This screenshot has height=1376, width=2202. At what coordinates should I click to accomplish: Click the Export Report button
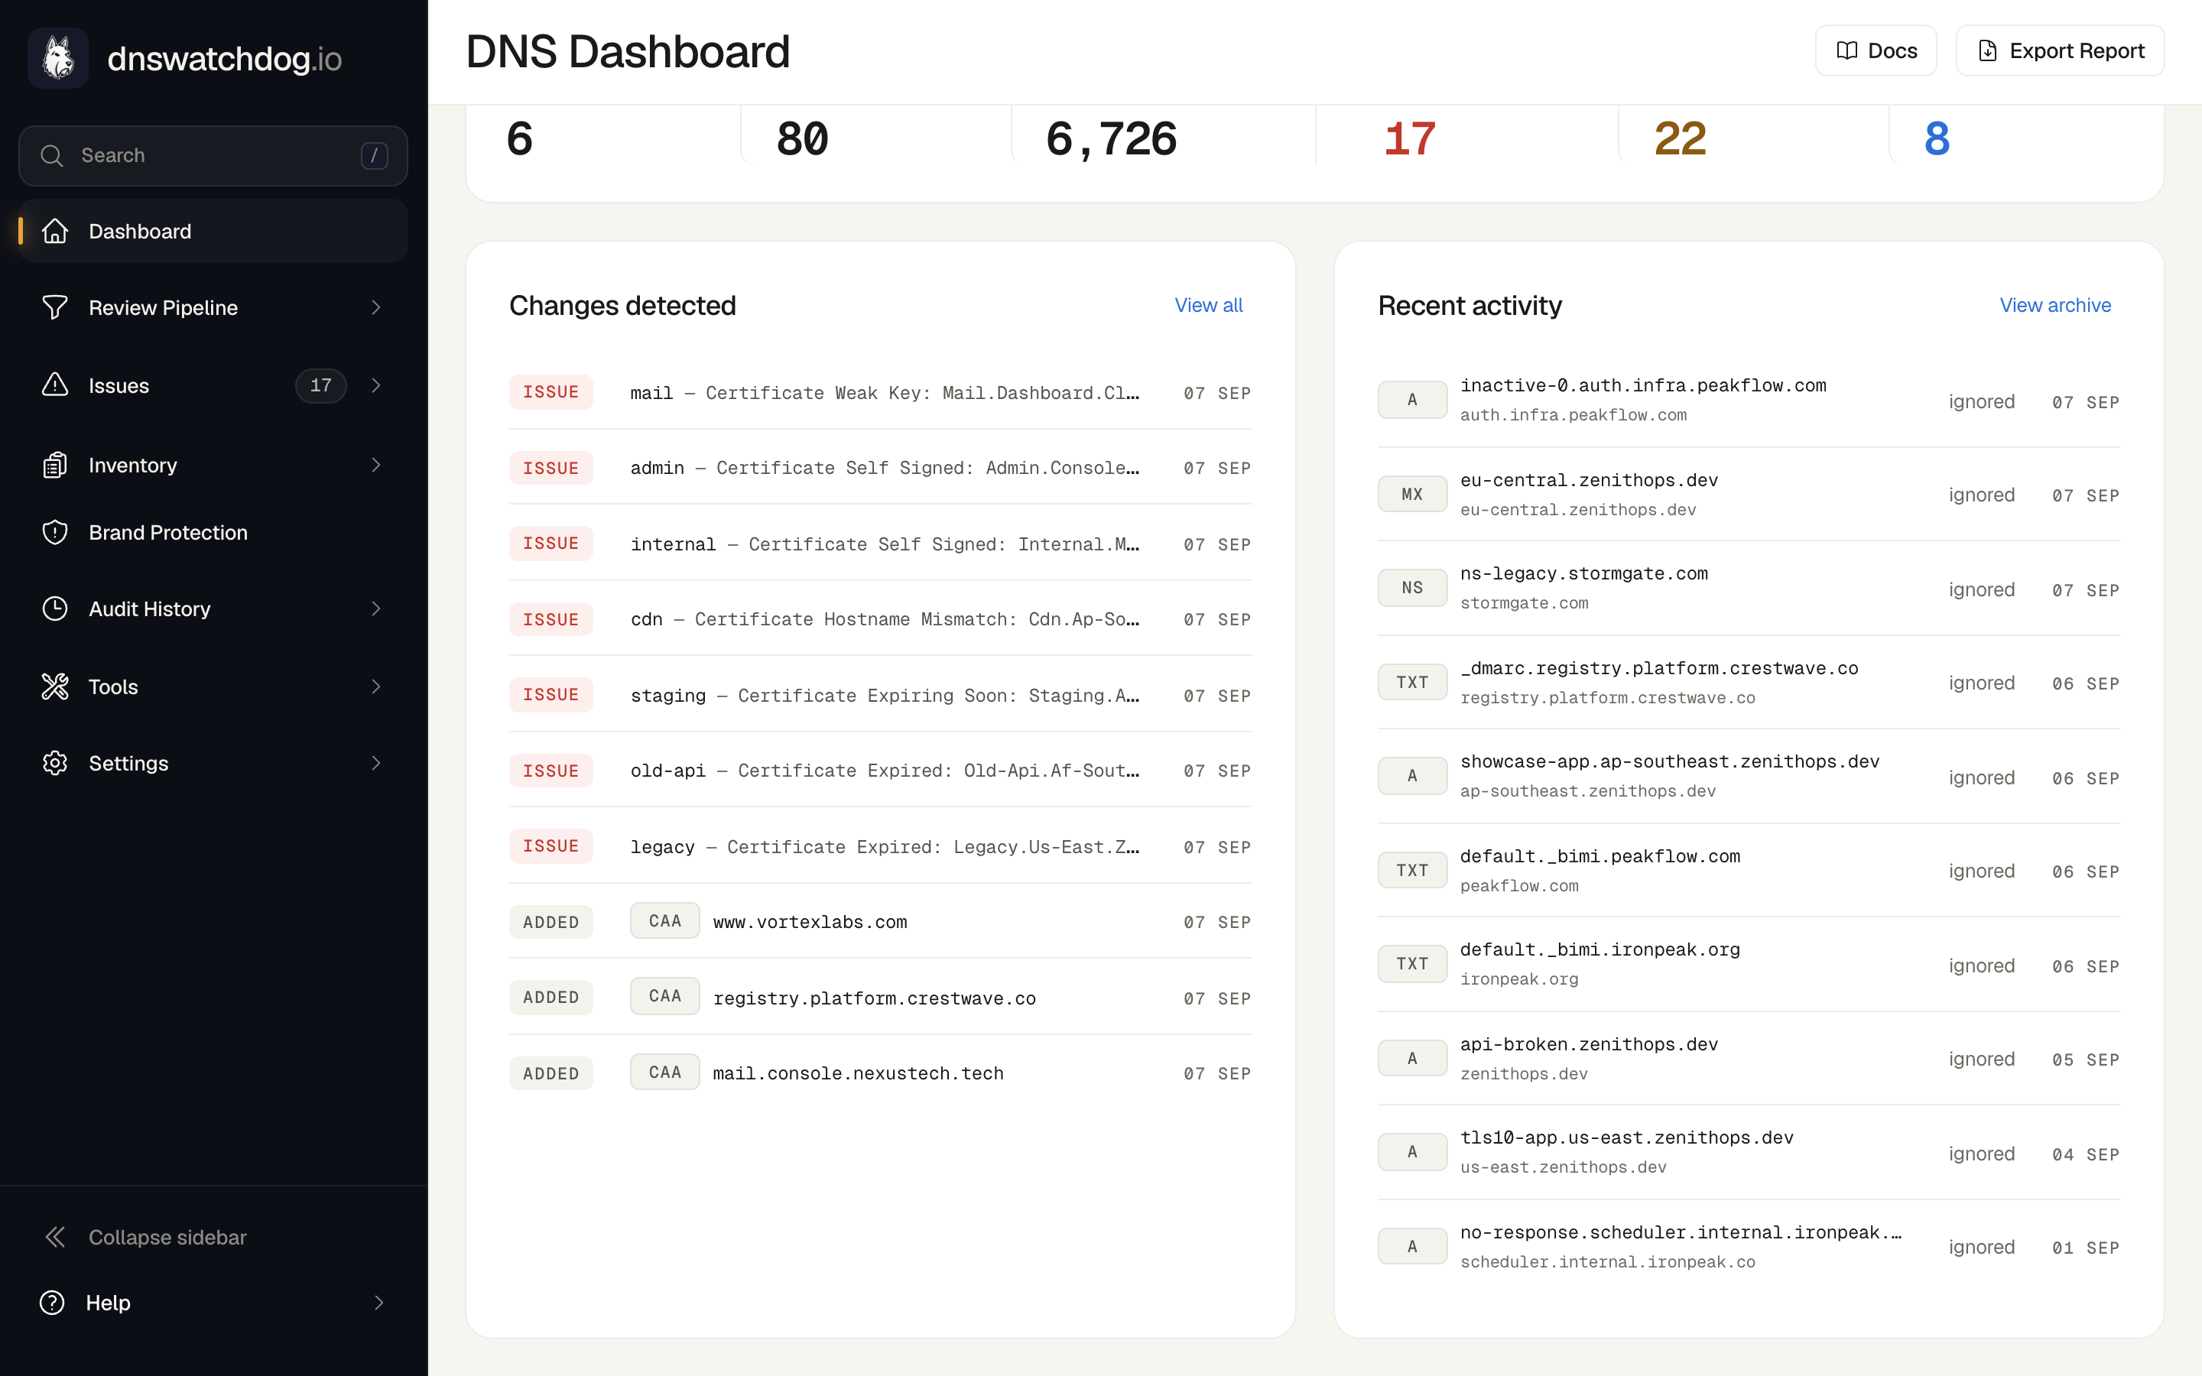pos(2060,51)
